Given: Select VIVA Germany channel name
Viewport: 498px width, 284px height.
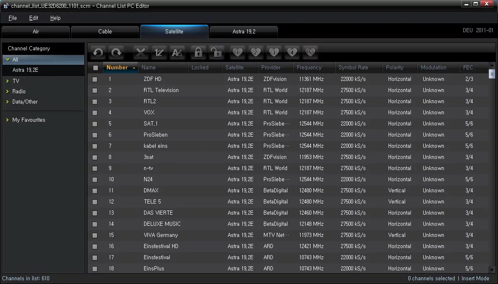Looking at the screenshot, I should [x=161, y=235].
